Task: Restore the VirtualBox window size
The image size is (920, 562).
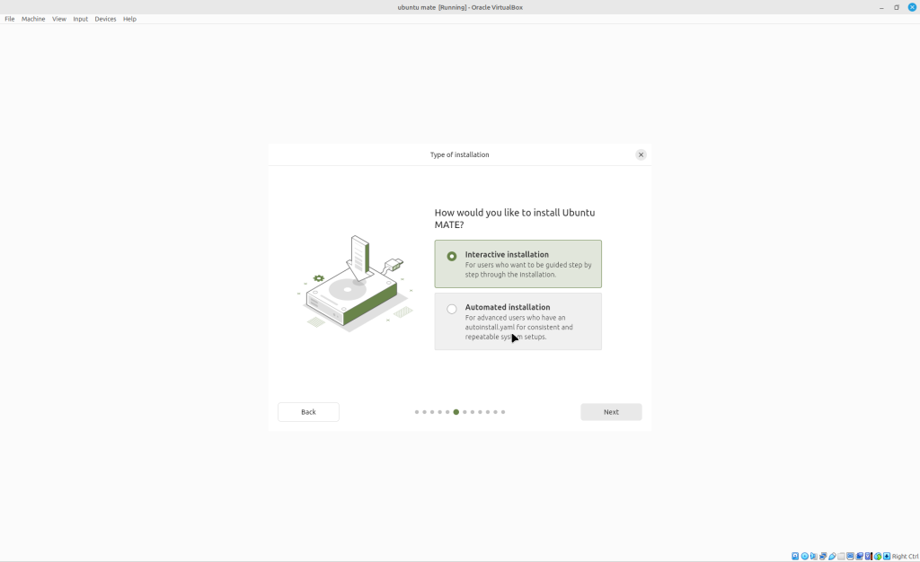Action: (x=897, y=7)
